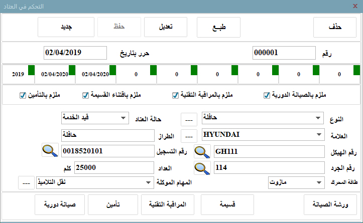Click magnifier icon next to رقم الهيكل field
This screenshot has height=223, width=363.
tap(202, 151)
